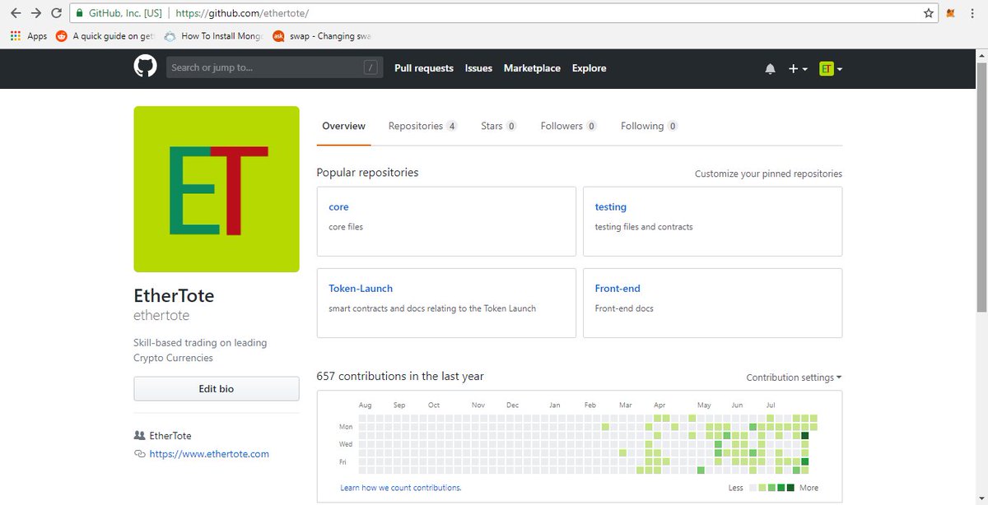Reload the page with refresh icon

coord(56,13)
